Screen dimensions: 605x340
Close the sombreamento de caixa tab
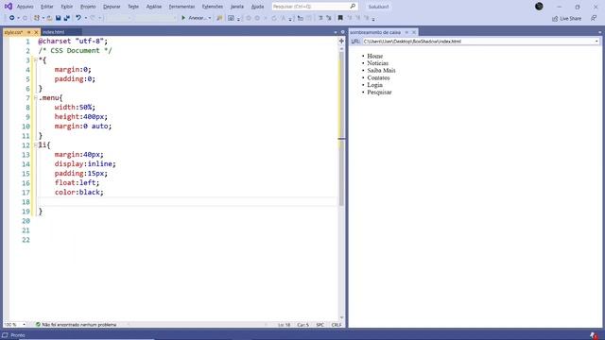click(x=414, y=32)
